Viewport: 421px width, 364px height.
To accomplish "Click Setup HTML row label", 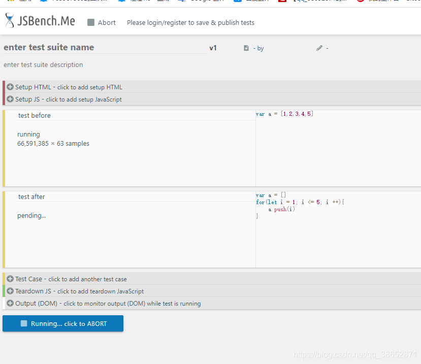I will coord(69,87).
